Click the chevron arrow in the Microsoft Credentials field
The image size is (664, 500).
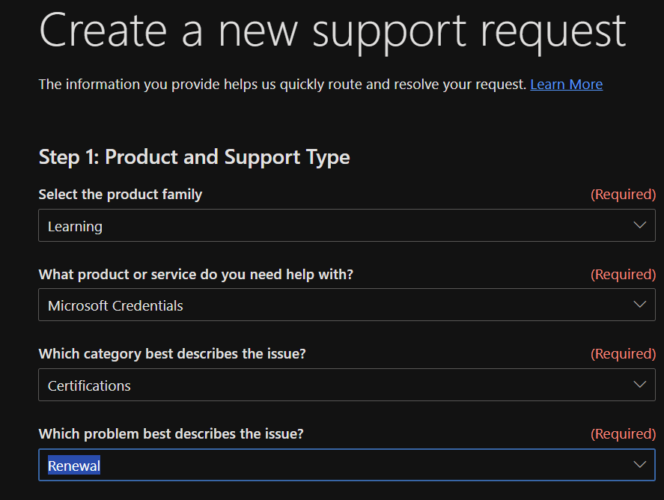639,305
